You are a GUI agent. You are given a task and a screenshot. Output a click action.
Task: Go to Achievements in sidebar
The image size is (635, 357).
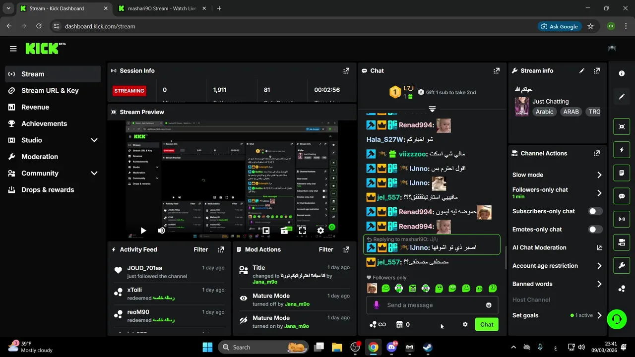pos(53,123)
